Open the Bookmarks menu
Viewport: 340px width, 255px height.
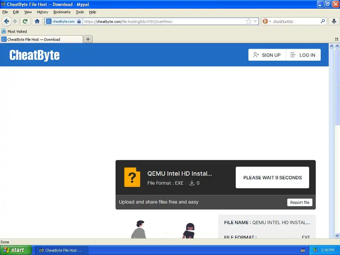[x=62, y=12]
